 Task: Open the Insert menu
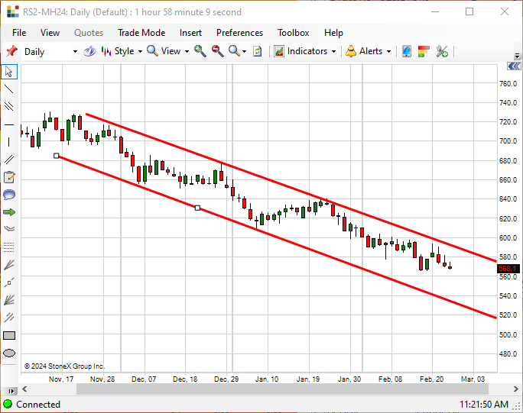[x=190, y=33]
